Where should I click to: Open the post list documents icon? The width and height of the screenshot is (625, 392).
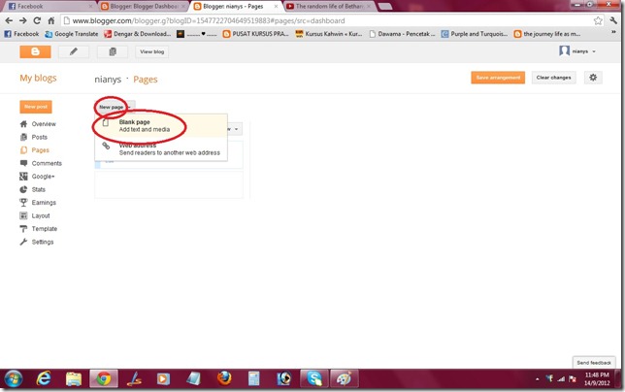pyautogui.click(x=113, y=51)
